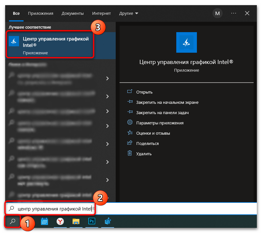Open the Calendar app in taskbar
262x233 pixels.
(x=44, y=221)
